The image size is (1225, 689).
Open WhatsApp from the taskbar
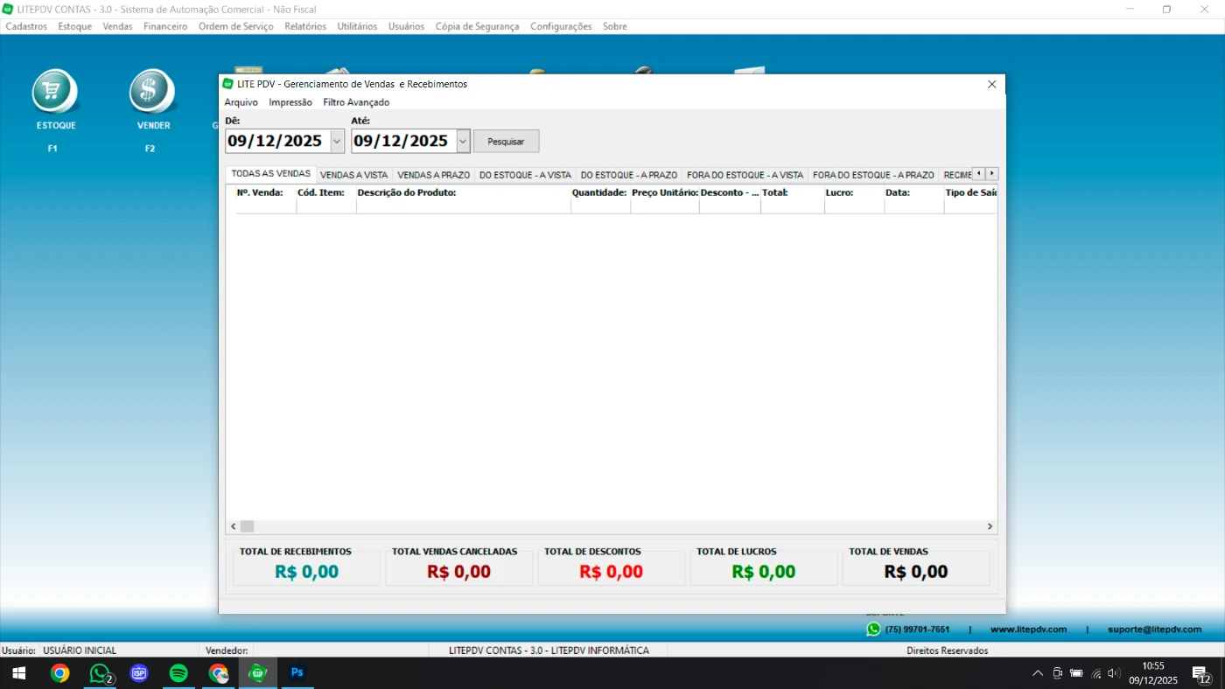pyautogui.click(x=100, y=673)
